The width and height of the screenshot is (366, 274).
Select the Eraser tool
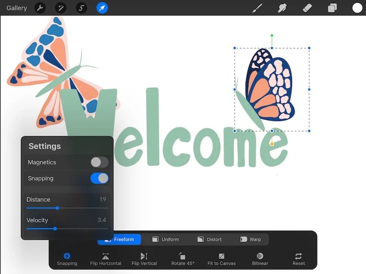(x=307, y=8)
